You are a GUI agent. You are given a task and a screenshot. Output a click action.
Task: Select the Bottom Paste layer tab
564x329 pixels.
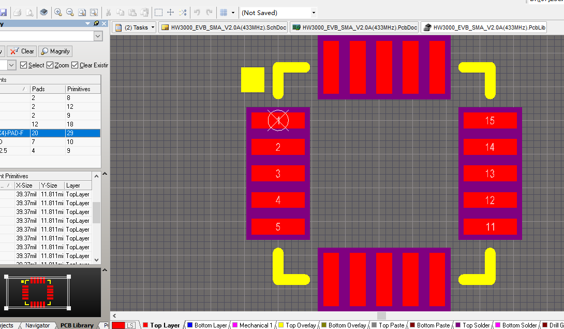point(430,325)
